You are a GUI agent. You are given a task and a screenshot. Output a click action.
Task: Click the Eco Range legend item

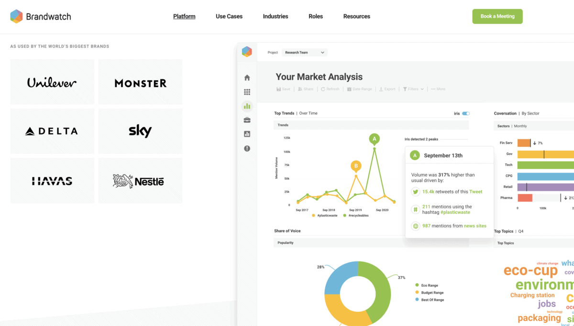click(427, 285)
